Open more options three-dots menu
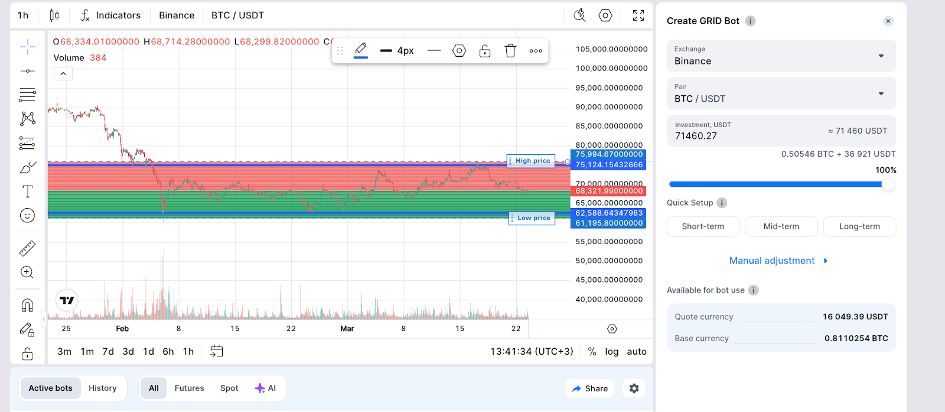This screenshot has height=412, width=945. click(x=536, y=51)
